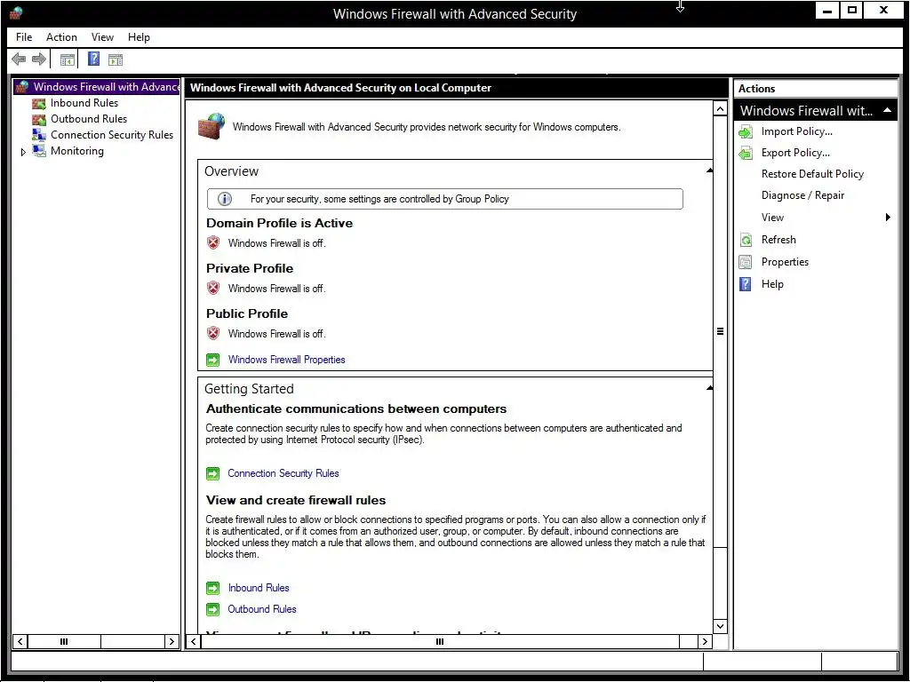Follow the Inbound Rules link in Getting Started
910x682 pixels.
click(259, 588)
